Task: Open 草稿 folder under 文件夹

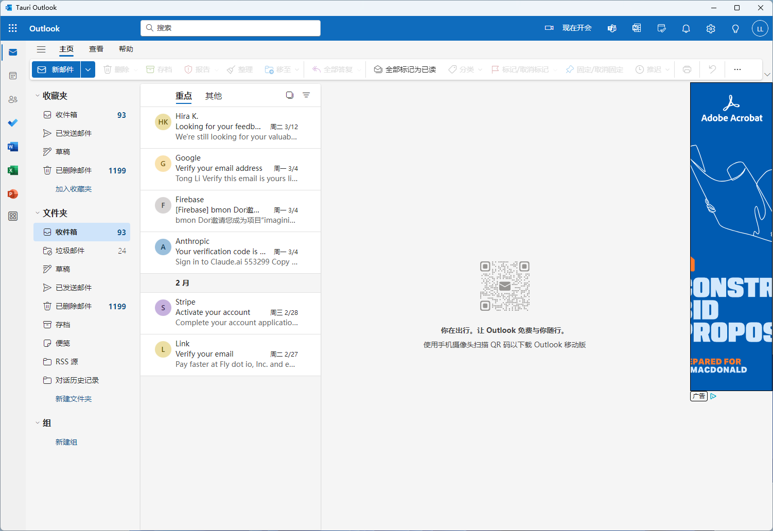Action: [x=82, y=269]
